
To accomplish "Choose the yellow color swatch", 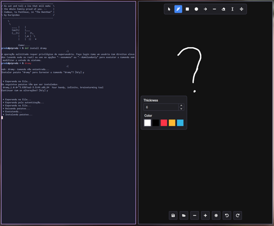I will coord(172,123).
